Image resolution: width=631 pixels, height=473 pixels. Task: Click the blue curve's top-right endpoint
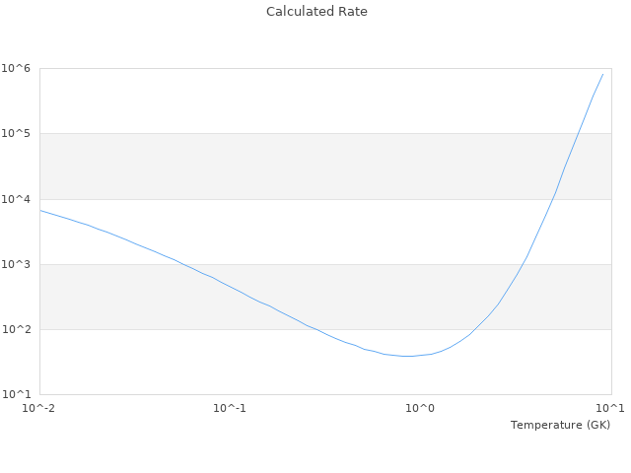tap(602, 74)
